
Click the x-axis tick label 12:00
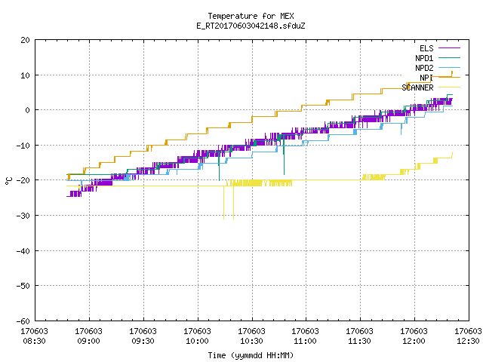414,341
